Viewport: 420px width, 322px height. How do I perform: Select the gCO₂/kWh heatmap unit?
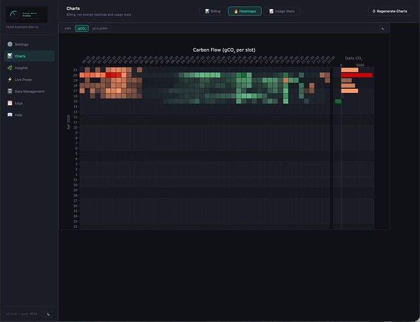click(x=100, y=28)
